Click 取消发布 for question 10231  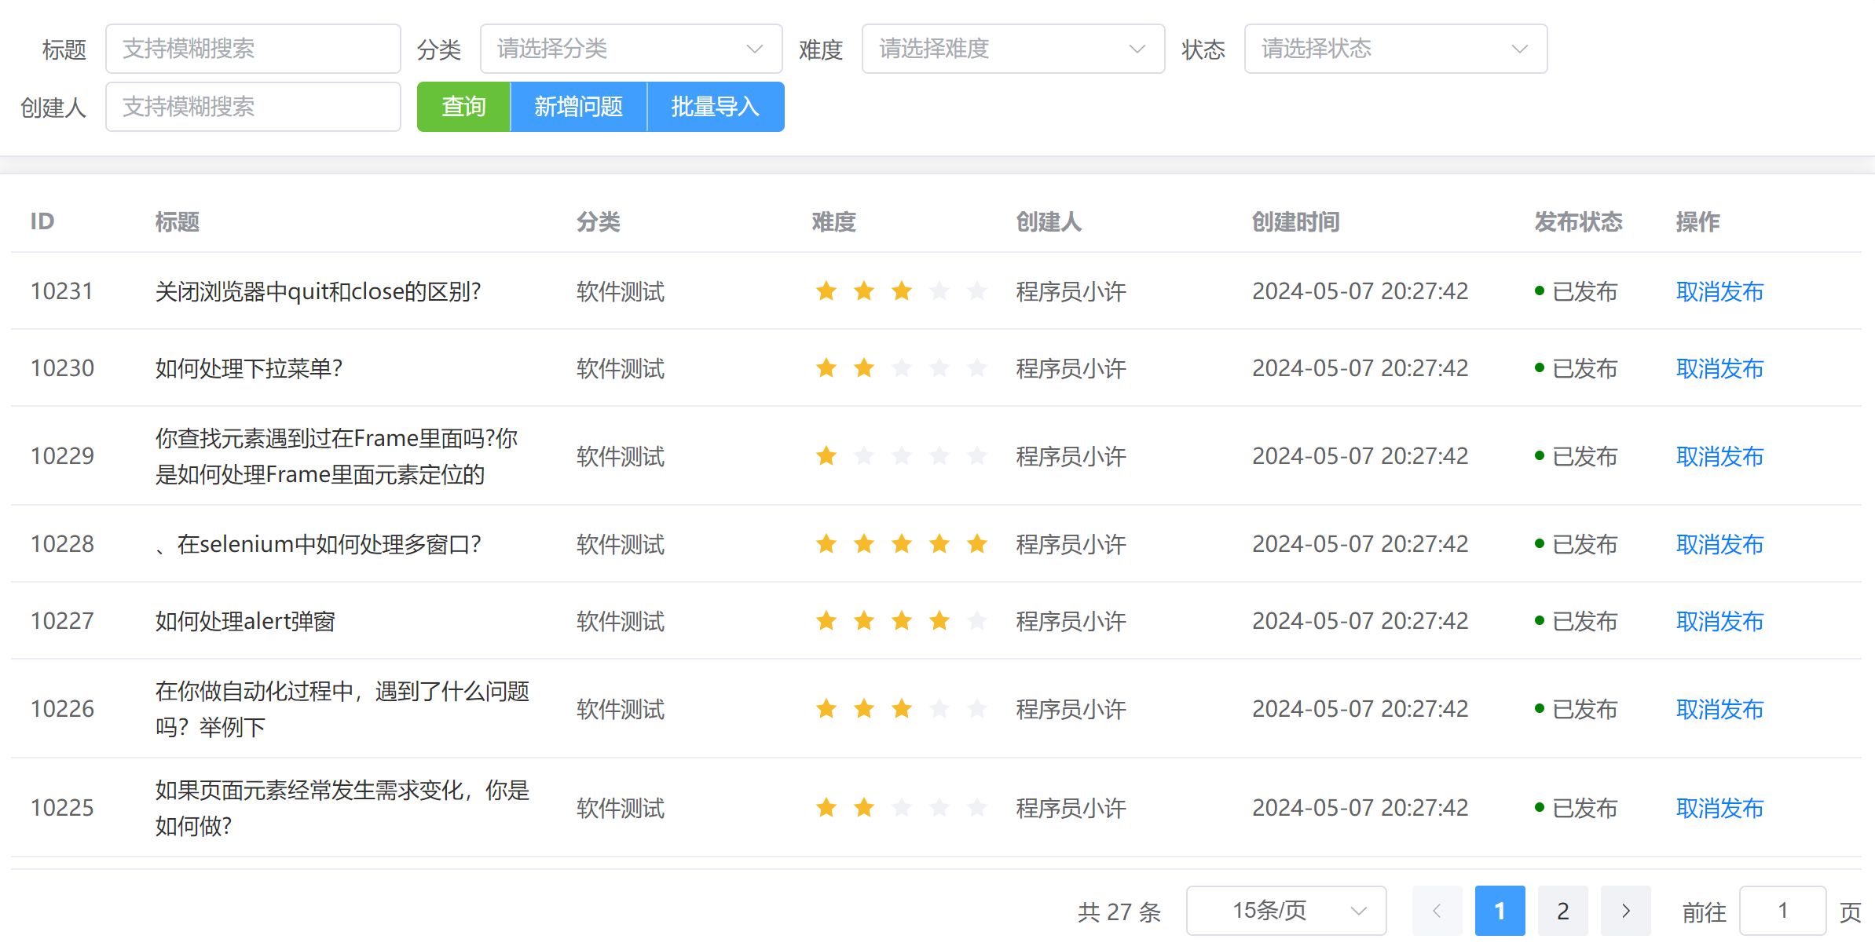tap(1719, 291)
